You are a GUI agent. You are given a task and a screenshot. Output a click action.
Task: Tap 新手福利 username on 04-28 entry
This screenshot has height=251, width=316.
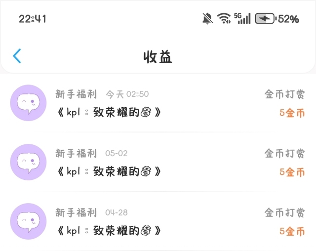[76, 212]
